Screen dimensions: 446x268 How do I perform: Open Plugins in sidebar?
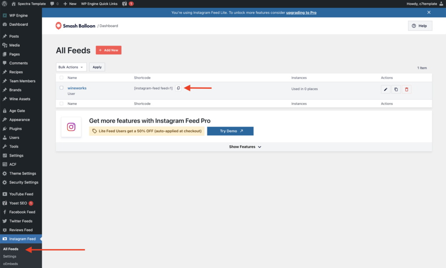tap(21, 129)
